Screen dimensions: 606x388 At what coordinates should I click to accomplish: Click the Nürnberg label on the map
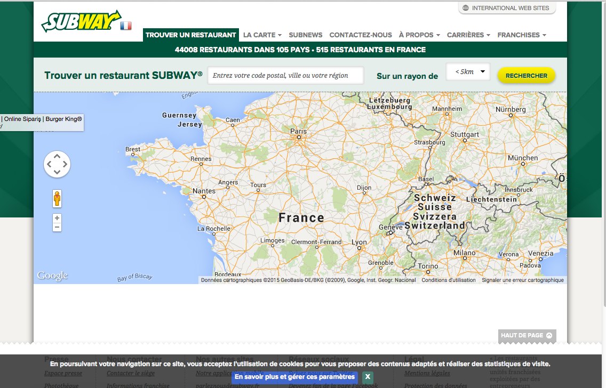tap(511, 109)
